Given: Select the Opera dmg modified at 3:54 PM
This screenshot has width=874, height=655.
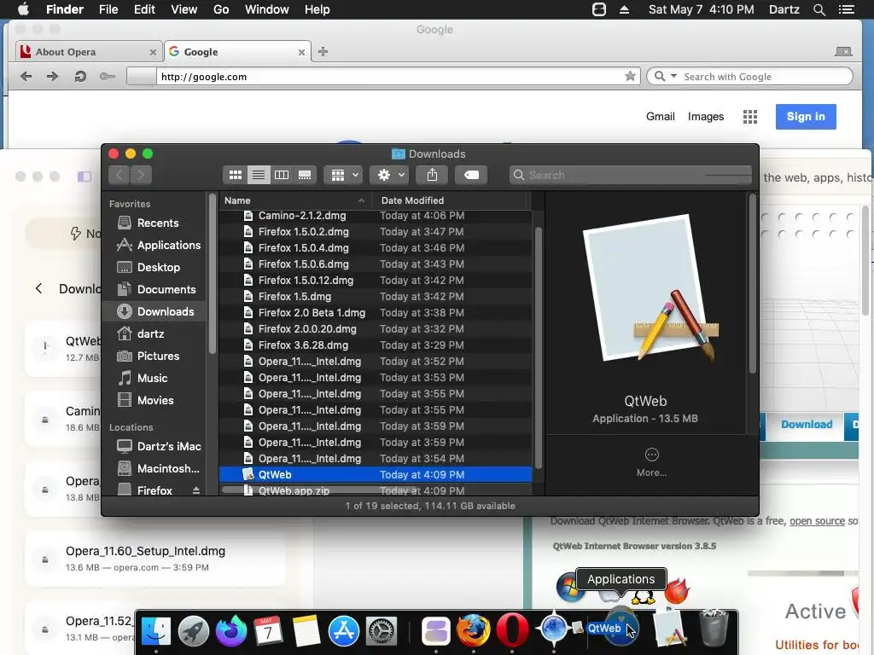Looking at the screenshot, I should point(376,458).
